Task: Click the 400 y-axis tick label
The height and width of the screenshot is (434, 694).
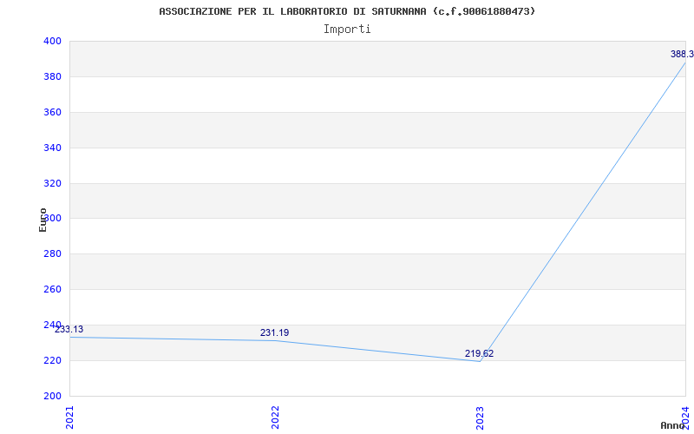Action: 52,41
